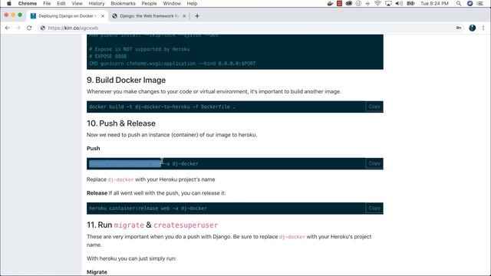Open Chrome profile avatar
491x276 pixels.
pos(473,28)
